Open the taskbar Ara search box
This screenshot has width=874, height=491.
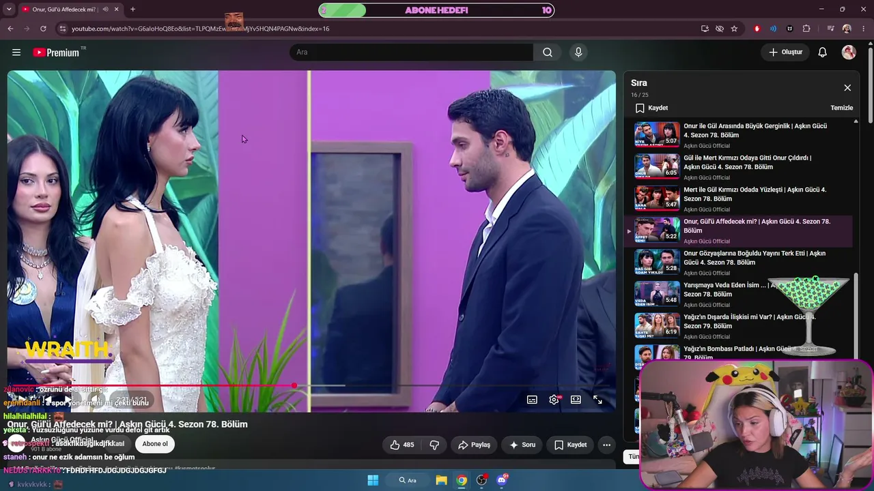pyautogui.click(x=408, y=480)
